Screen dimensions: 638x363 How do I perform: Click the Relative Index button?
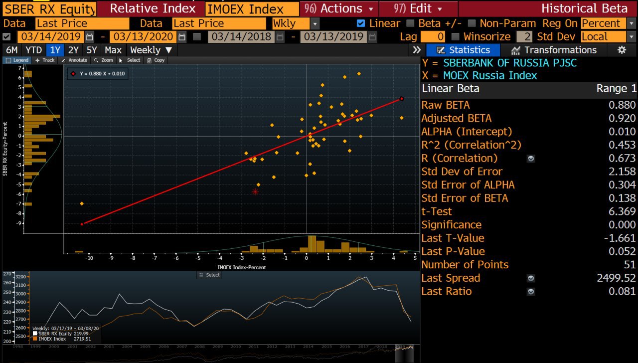point(153,8)
